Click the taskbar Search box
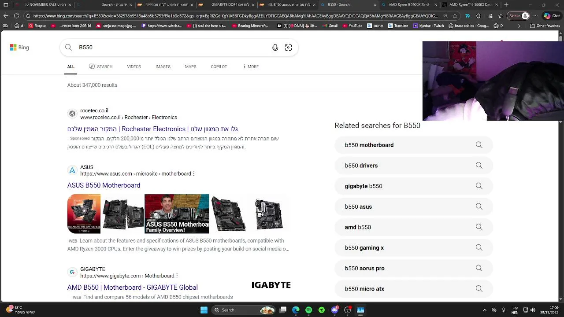The height and width of the screenshot is (317, 564). pos(243,310)
